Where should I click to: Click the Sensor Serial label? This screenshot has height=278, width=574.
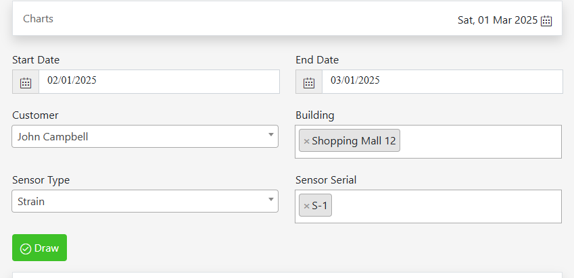[x=326, y=180]
